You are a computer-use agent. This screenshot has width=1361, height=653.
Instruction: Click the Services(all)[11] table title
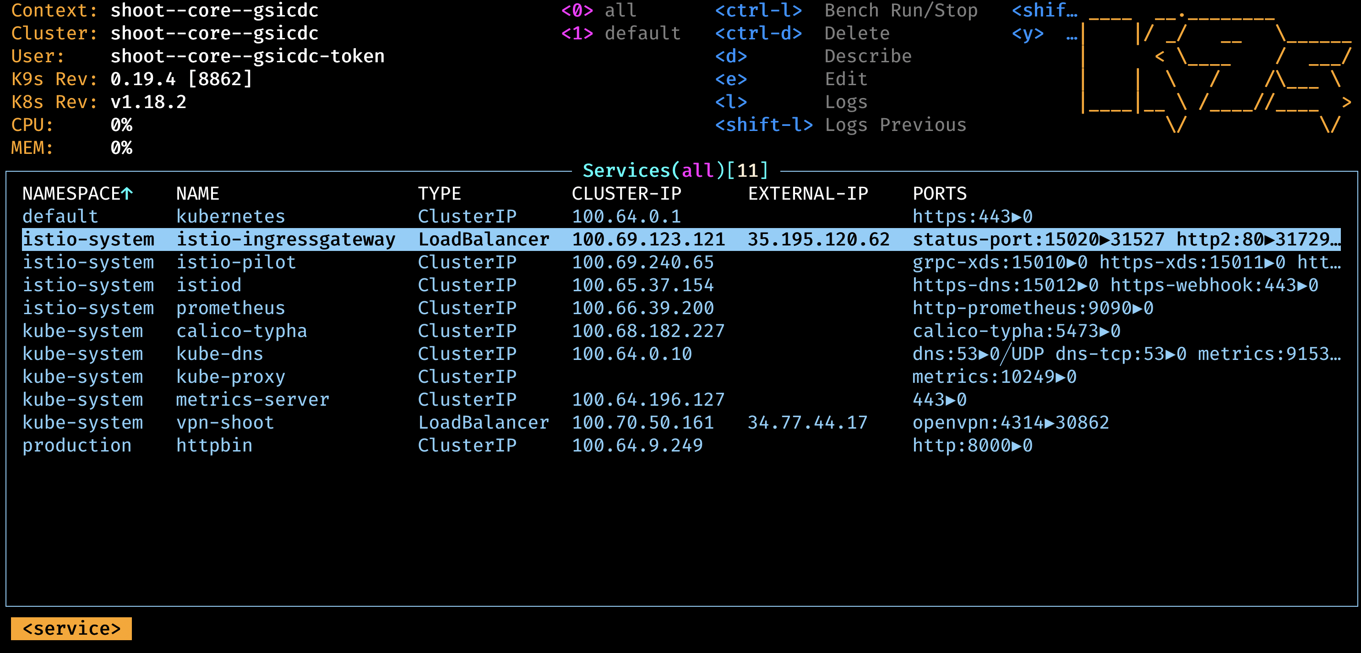pos(675,171)
